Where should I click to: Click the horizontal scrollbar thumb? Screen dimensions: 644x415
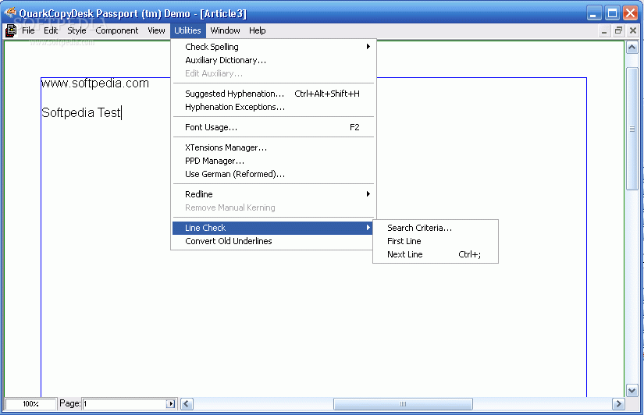click(x=403, y=404)
